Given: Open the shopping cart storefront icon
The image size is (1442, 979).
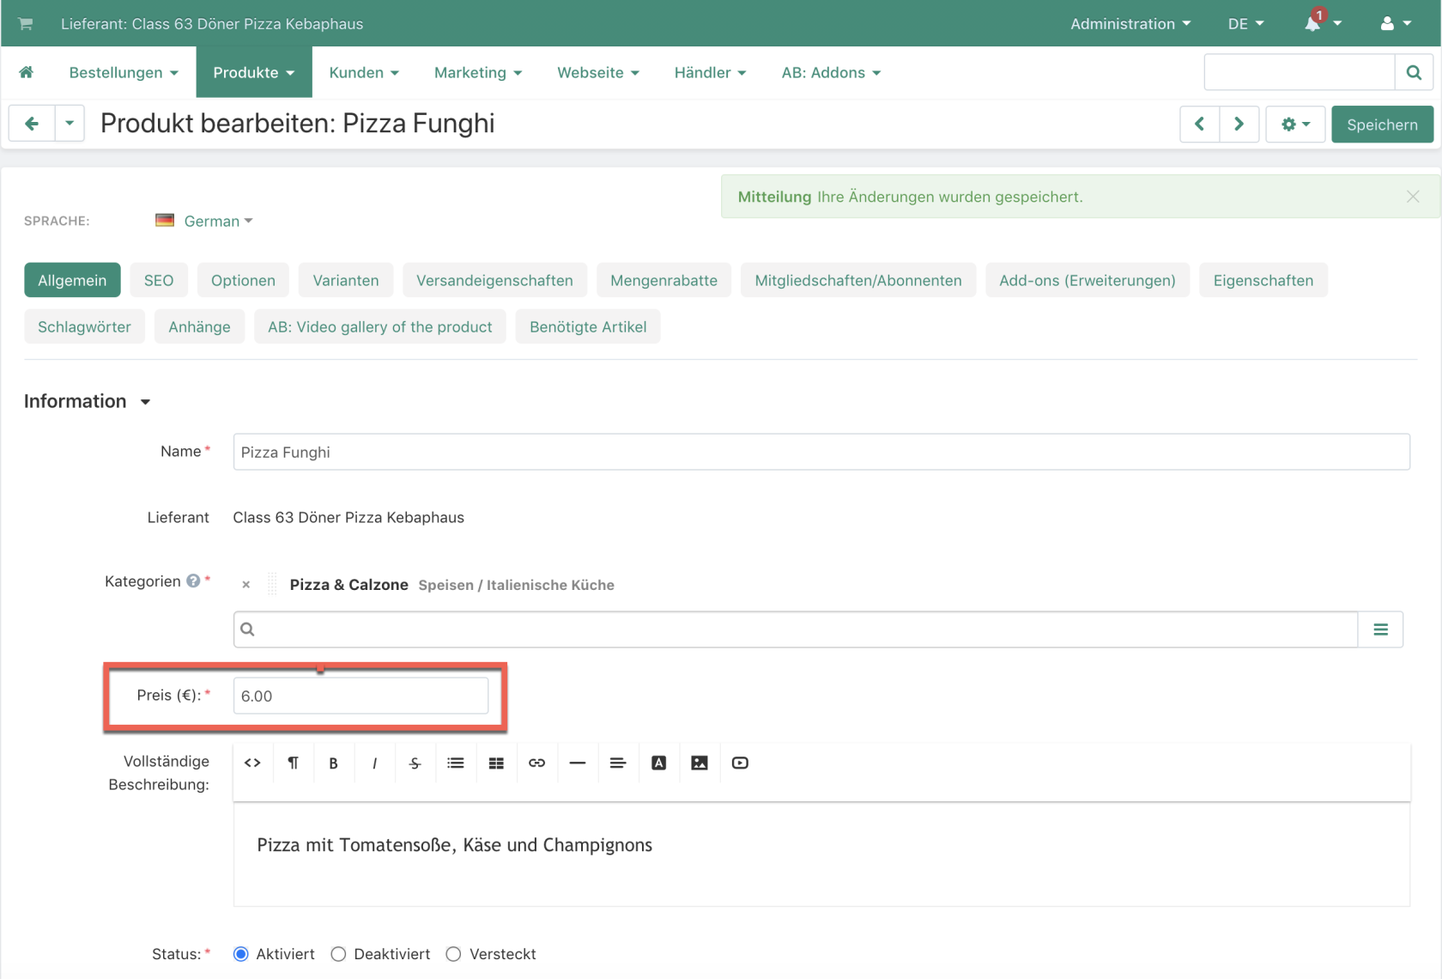Looking at the screenshot, I should (26, 24).
